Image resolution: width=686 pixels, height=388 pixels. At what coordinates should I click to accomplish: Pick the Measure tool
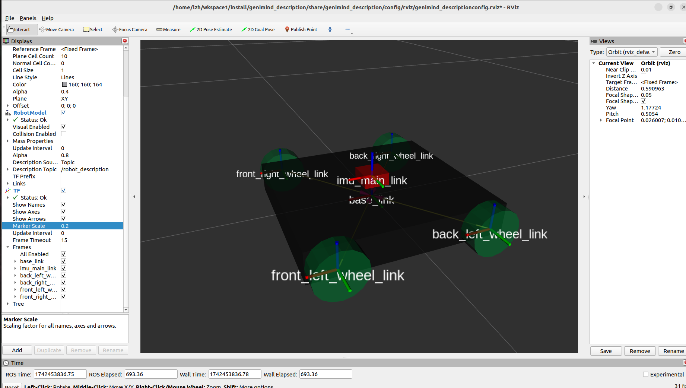[168, 29]
